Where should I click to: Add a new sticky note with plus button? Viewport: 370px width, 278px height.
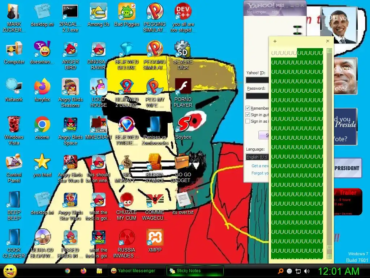(x=275, y=41)
